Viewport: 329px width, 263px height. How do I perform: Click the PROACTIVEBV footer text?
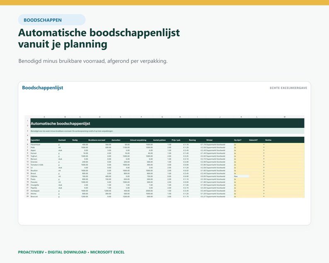pyautogui.click(x=71, y=252)
